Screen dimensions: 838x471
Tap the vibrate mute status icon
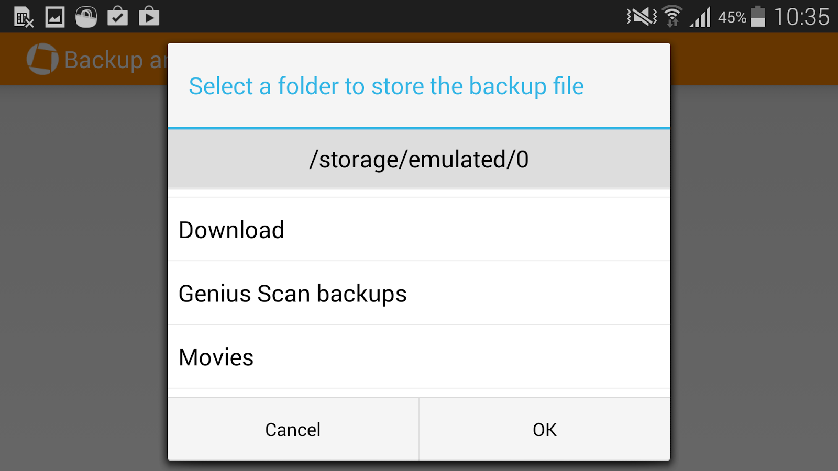642,17
